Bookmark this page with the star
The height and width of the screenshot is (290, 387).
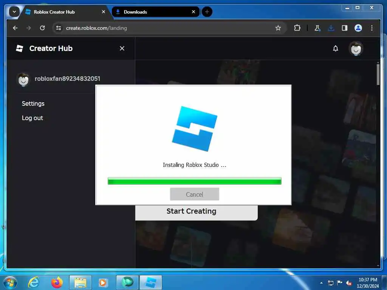click(278, 28)
